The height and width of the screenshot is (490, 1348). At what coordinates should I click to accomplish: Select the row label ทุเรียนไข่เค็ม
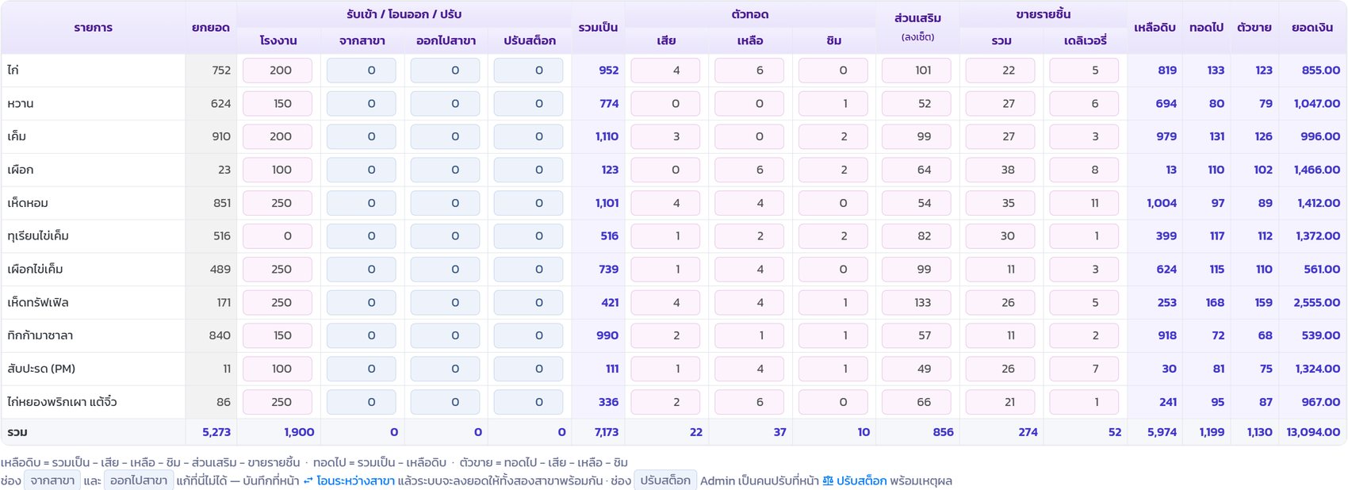38,236
